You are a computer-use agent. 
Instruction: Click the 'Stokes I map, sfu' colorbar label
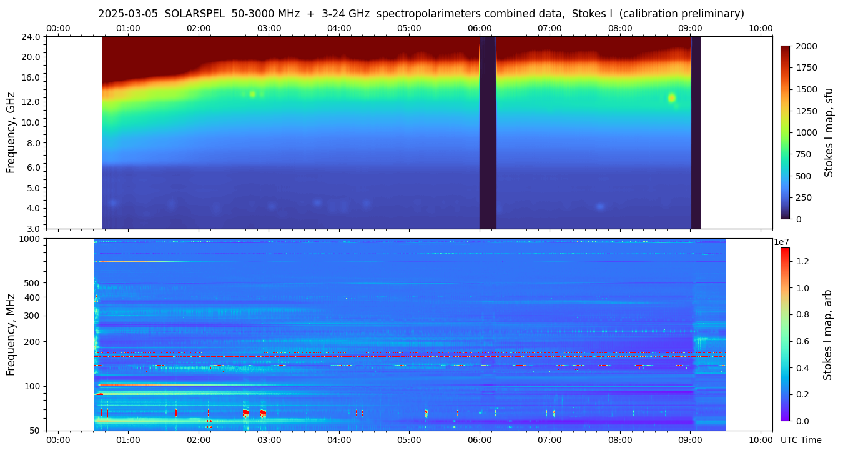[829, 132]
